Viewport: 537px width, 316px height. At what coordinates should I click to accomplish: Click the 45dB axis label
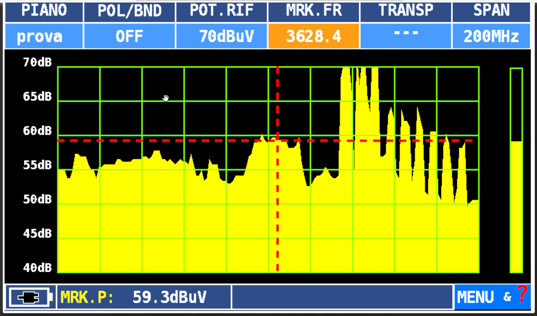[37, 233]
